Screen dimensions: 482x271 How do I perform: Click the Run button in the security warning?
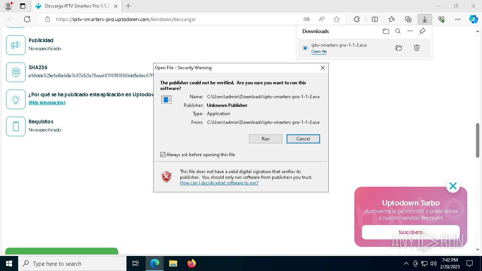(x=265, y=139)
